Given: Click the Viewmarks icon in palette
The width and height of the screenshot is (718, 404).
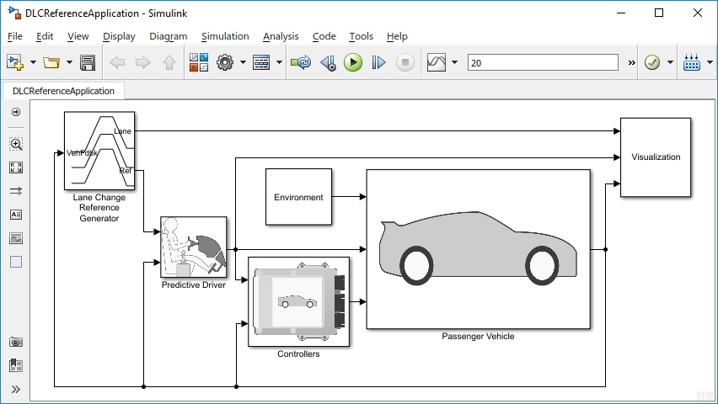Looking at the screenshot, I should [15, 365].
